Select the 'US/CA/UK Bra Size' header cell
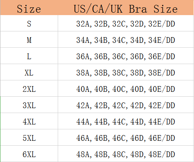The width and height of the screenshot is (194, 162). [126, 7]
